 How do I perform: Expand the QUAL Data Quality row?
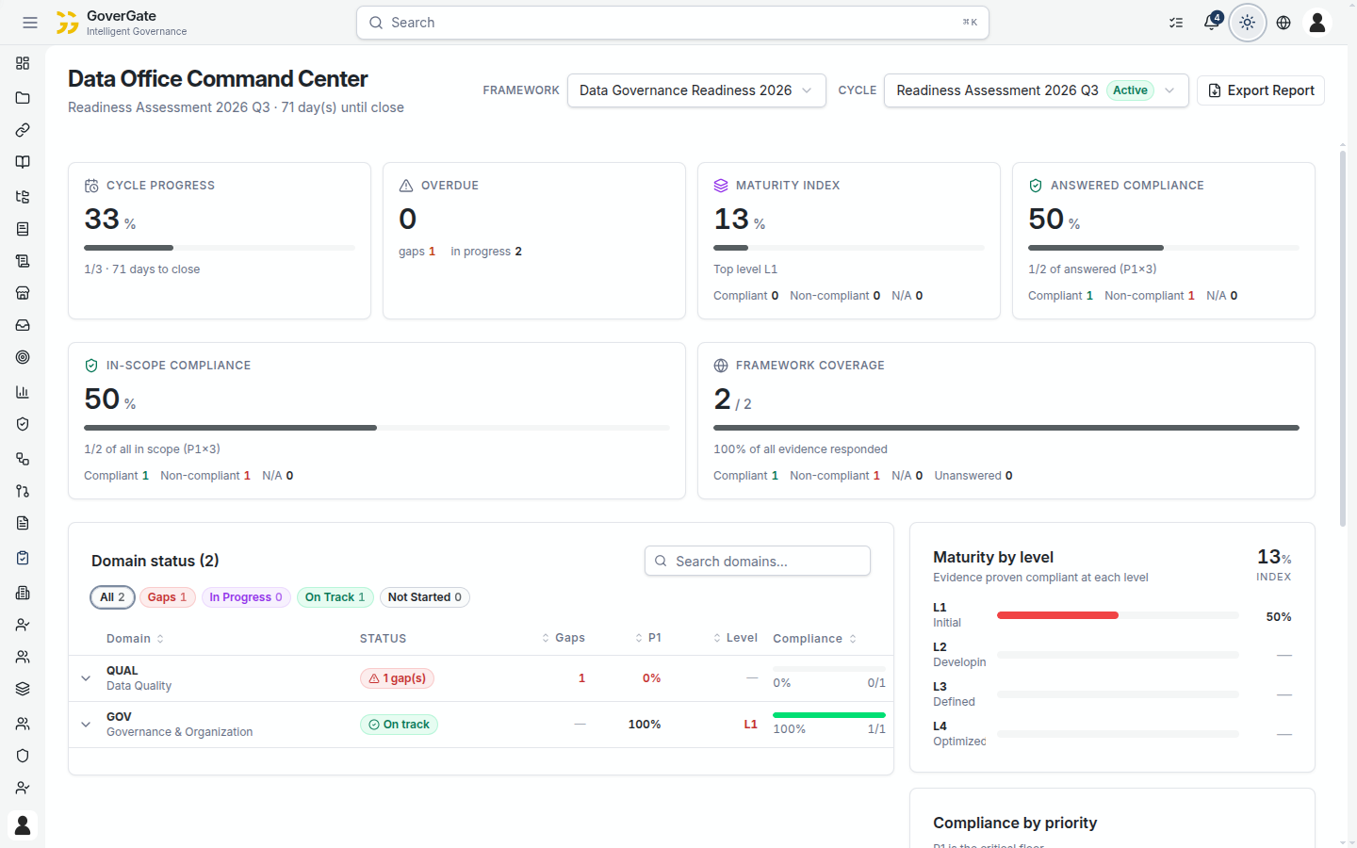click(86, 678)
